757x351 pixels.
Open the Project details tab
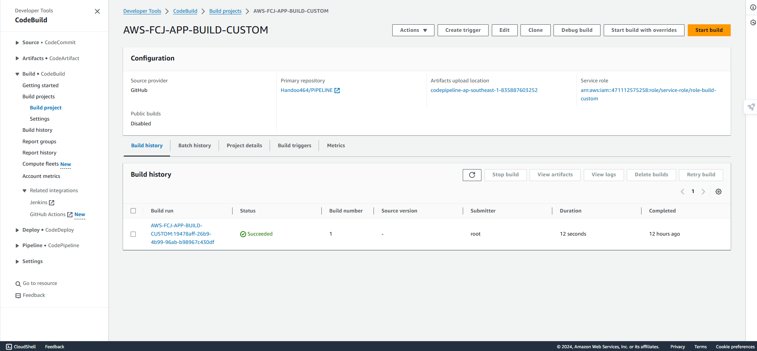(x=244, y=146)
